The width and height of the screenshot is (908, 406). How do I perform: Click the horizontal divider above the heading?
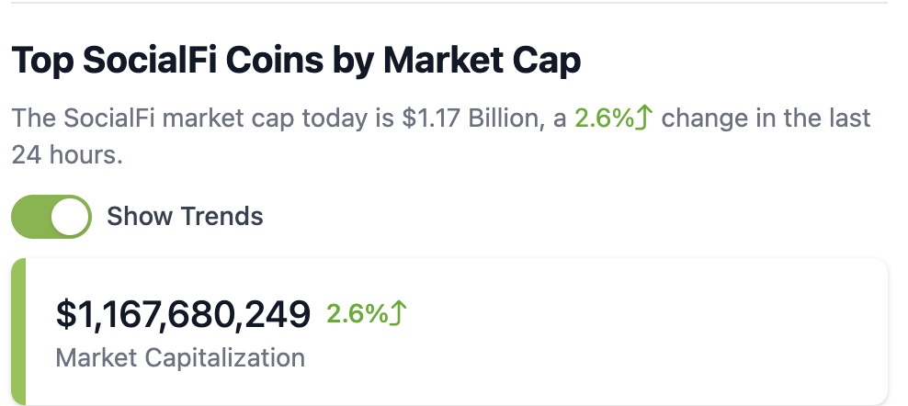pos(450,4)
